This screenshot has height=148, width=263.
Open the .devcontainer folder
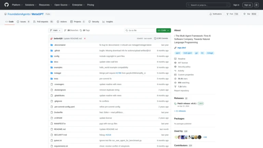(60, 45)
